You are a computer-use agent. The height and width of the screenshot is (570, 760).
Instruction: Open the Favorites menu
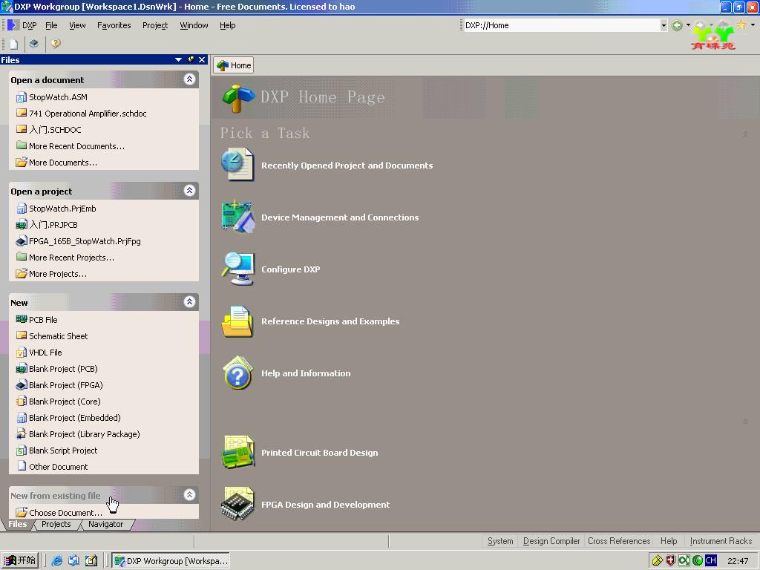pyautogui.click(x=114, y=25)
